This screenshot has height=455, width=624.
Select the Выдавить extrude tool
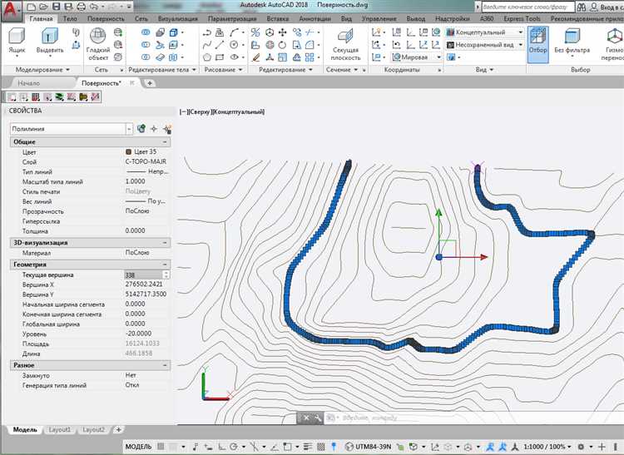[x=50, y=42]
